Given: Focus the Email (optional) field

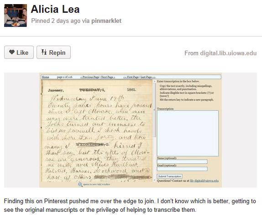Looking at the screenshot, I should [x=182, y=169].
